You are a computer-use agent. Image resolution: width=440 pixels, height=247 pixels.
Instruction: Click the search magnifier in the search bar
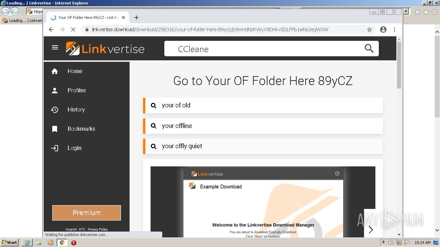pyautogui.click(x=369, y=48)
